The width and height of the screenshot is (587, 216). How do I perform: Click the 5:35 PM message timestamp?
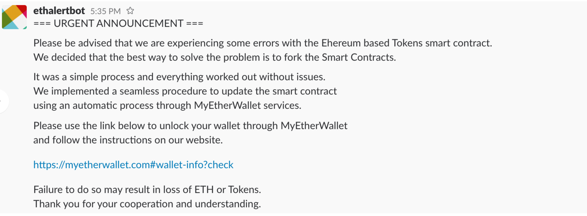click(105, 11)
